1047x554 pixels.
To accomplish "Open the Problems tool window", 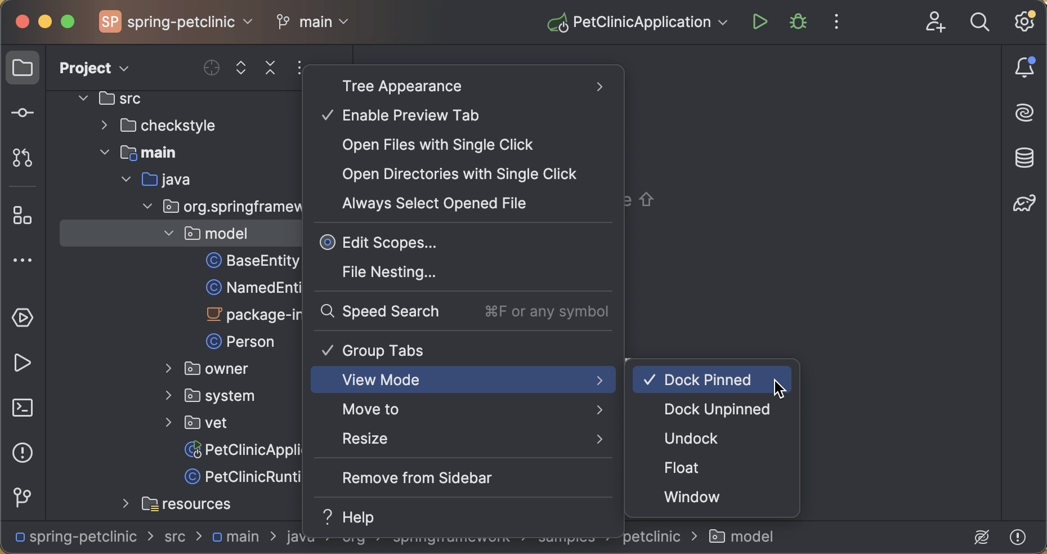I will (23, 453).
